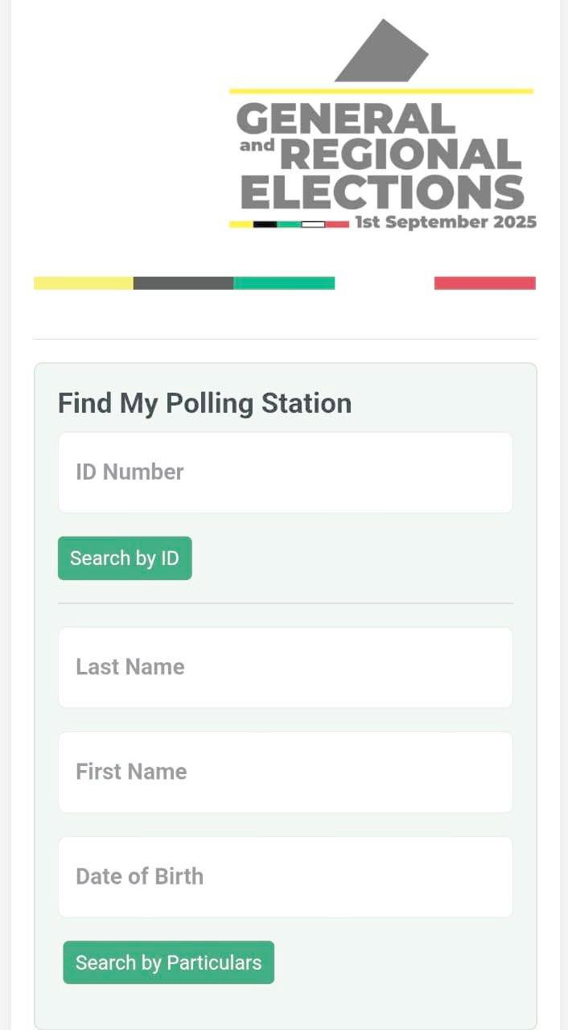Screen dimensions: 568x1030
Task: Click the "1st September 2025" date text
Action: click(x=446, y=222)
